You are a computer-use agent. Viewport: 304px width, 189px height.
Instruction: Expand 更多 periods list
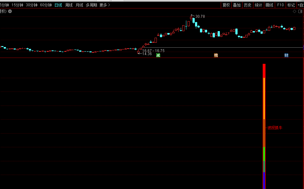(x=105, y=5)
